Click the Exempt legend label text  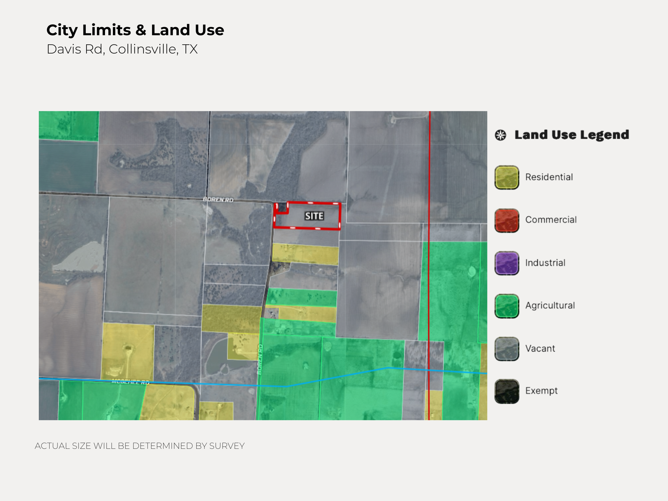(541, 390)
